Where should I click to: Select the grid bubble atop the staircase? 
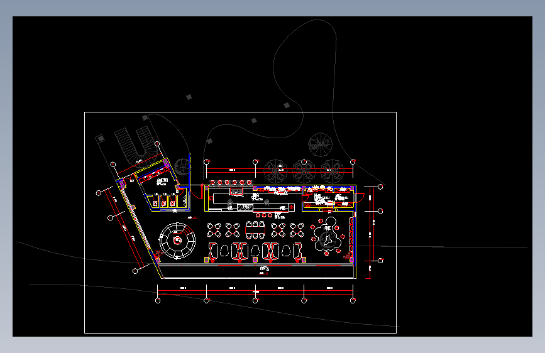157,144
